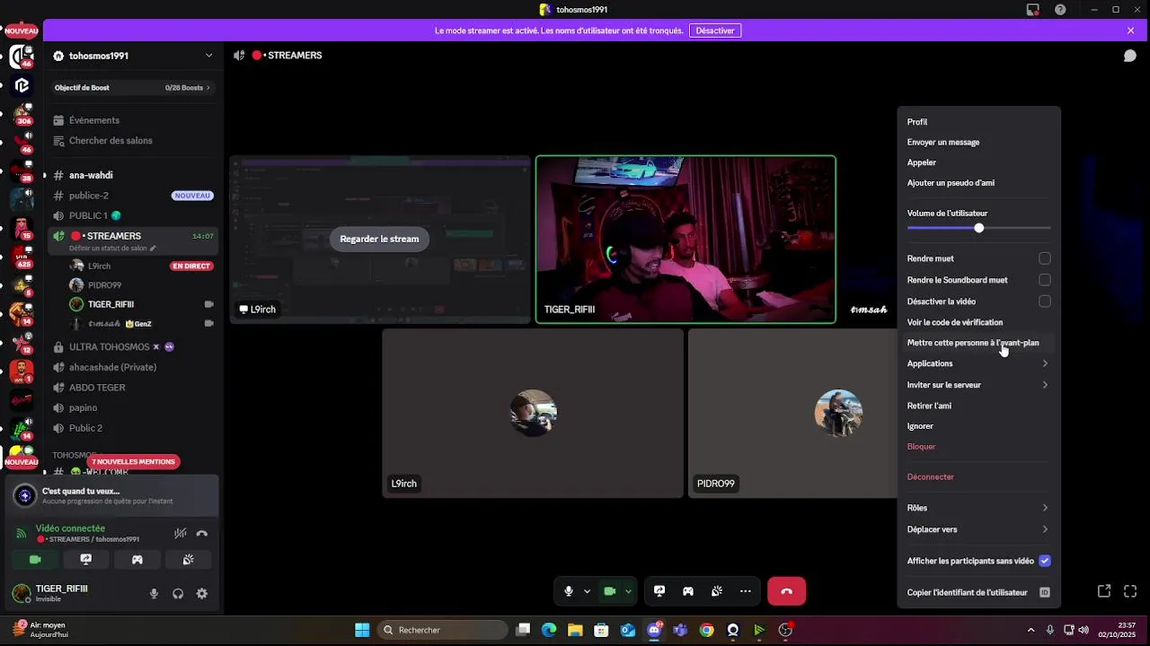Select the PIDRO99 participant tile

793,413
